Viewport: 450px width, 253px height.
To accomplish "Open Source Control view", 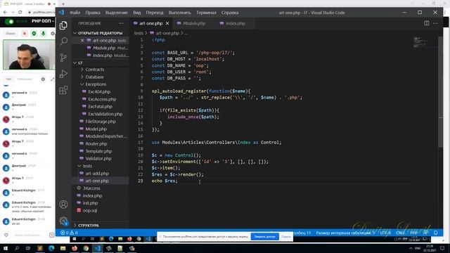I will pos(63,58).
